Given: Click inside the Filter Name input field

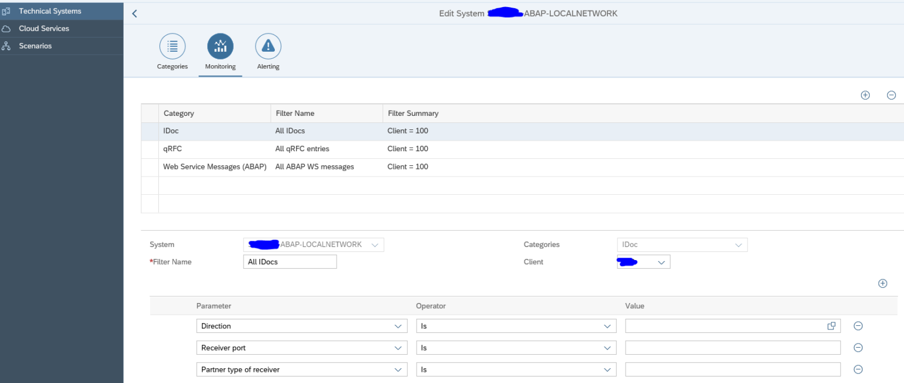Looking at the screenshot, I should pyautogui.click(x=290, y=261).
